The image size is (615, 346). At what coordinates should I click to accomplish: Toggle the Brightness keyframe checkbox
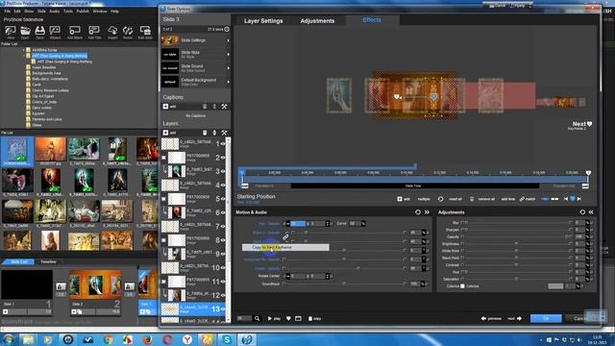[x=463, y=244]
